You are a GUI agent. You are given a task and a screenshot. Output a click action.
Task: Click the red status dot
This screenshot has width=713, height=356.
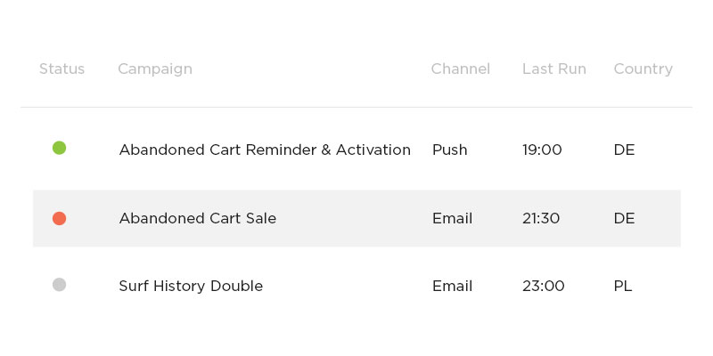pos(59,218)
